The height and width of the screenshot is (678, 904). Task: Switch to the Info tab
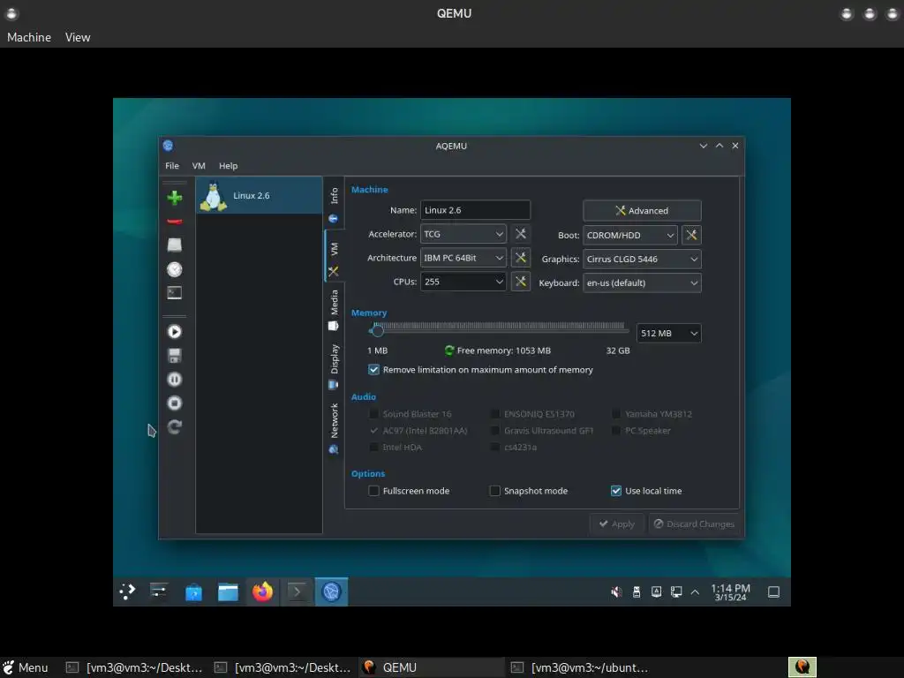(x=334, y=204)
